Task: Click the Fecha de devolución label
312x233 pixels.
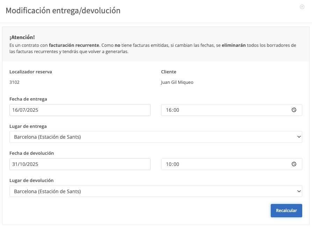Action: coord(32,153)
